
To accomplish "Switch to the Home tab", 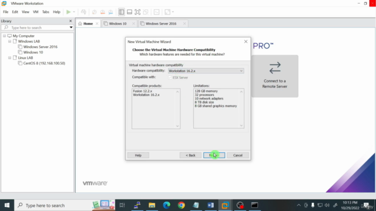I will click(x=88, y=23).
